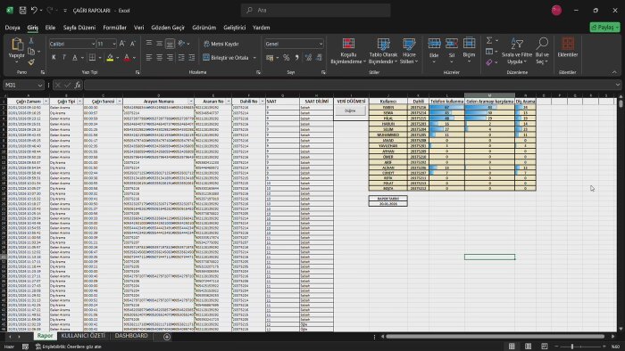
Task: Increase indent of cell content
Action: pyautogui.click(x=192, y=58)
